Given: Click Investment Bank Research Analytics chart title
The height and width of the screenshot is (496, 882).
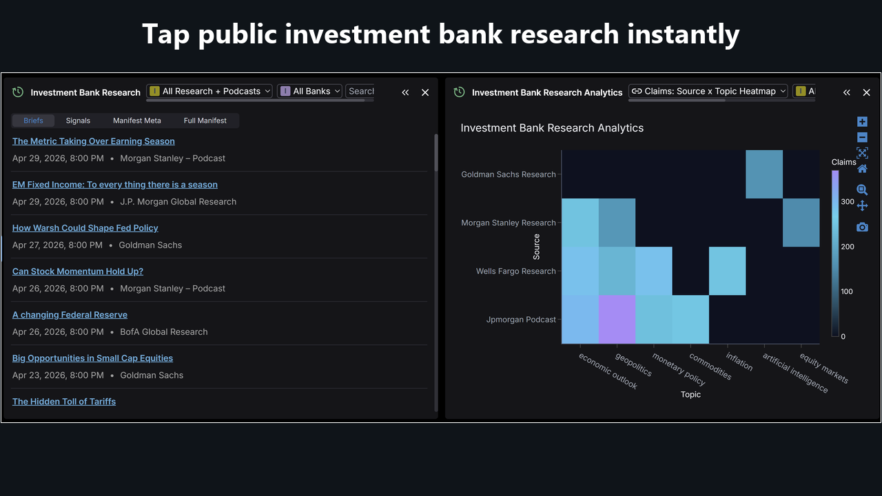Looking at the screenshot, I should tap(552, 128).
